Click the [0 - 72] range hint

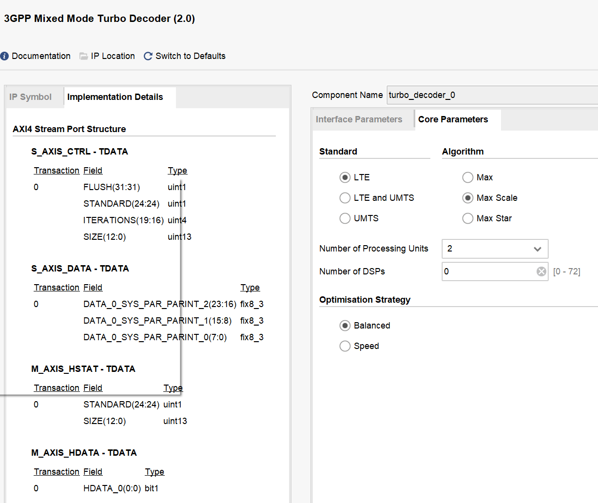point(567,271)
